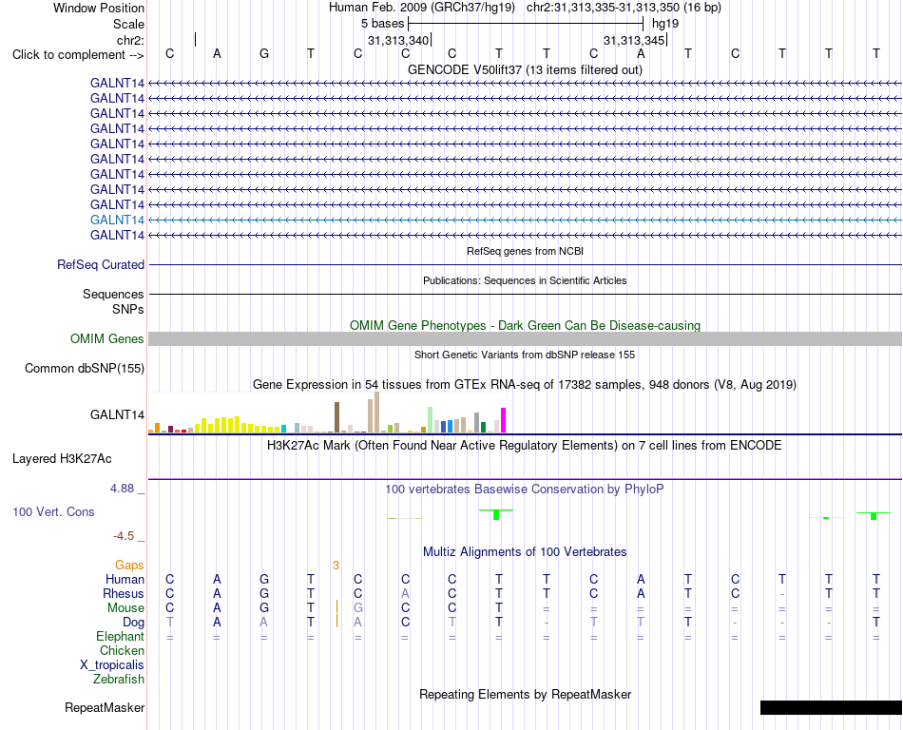Click the light-blue highlighted GALNT14 label
This screenshot has height=730, width=903.
pyautogui.click(x=118, y=220)
